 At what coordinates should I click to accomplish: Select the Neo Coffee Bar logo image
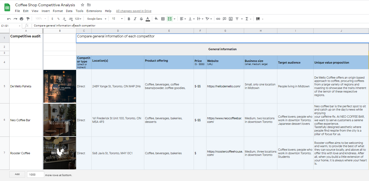pos(60,120)
